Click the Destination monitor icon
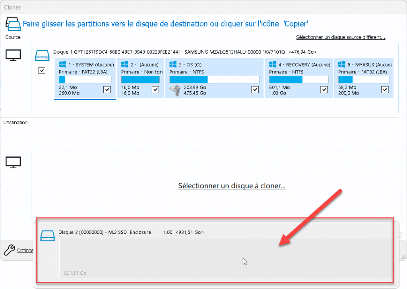The width and height of the screenshot is (407, 289). (x=13, y=162)
